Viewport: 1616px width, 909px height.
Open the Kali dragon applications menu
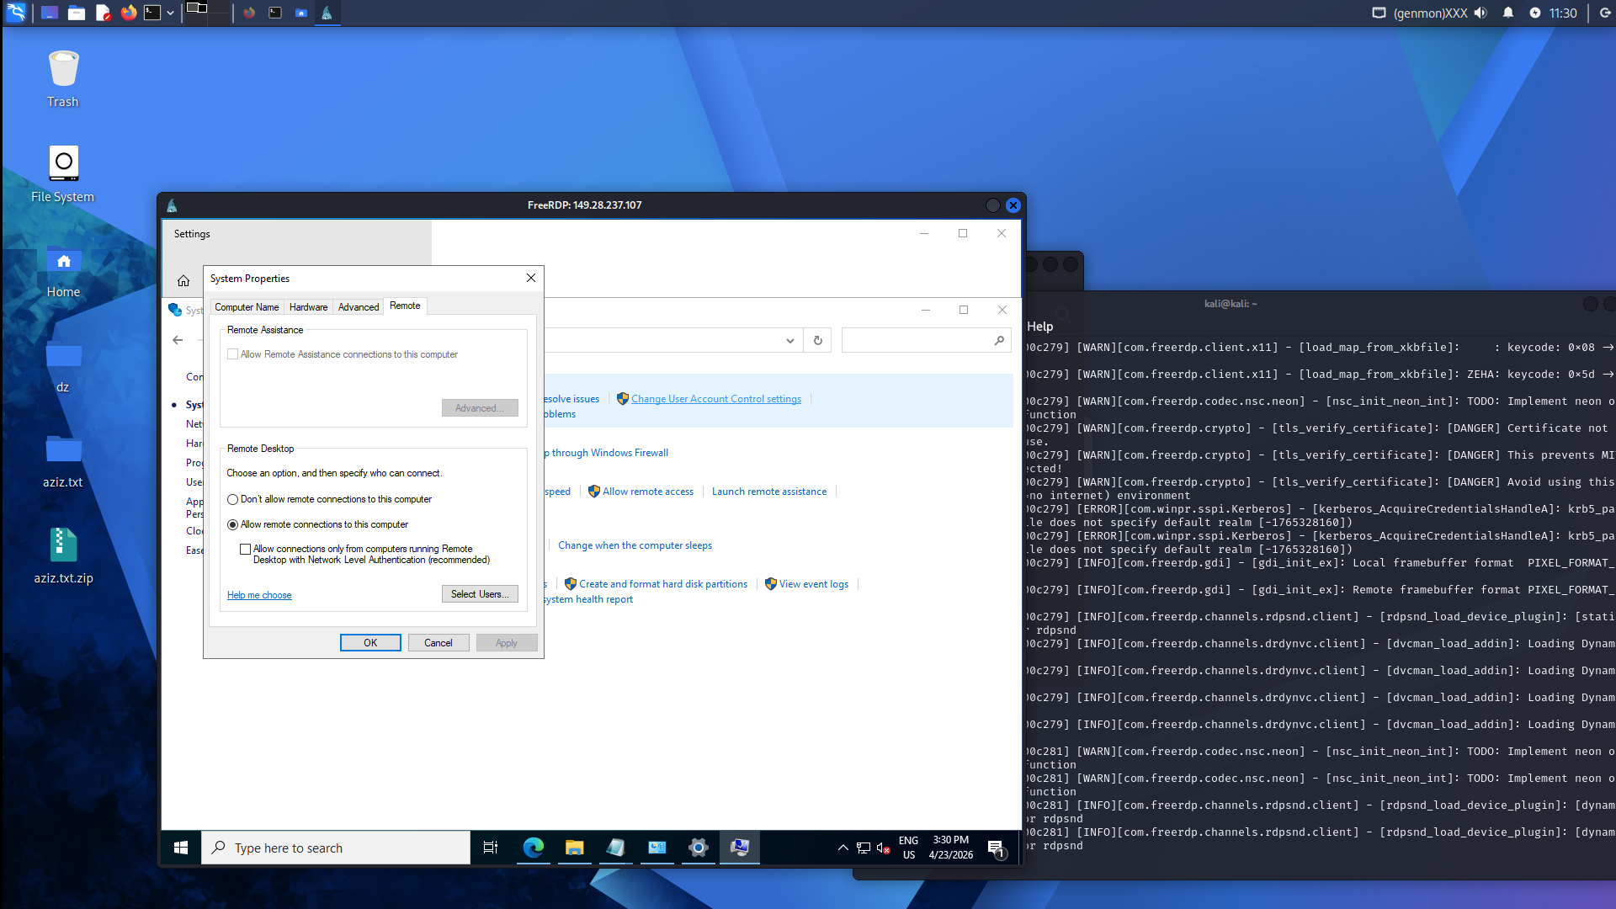point(16,13)
